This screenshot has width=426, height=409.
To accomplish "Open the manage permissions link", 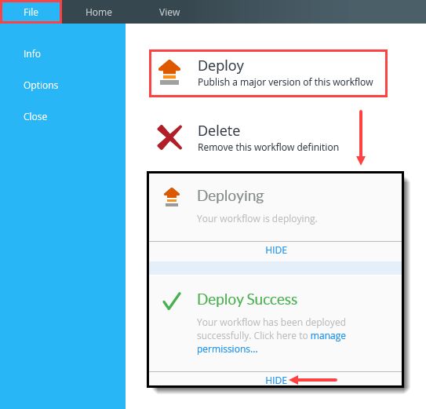I will (x=271, y=342).
